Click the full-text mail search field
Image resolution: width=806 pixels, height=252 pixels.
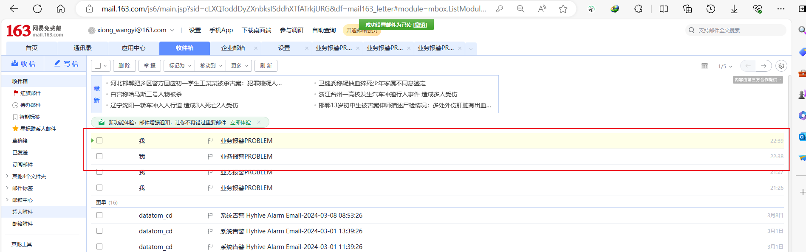736,30
